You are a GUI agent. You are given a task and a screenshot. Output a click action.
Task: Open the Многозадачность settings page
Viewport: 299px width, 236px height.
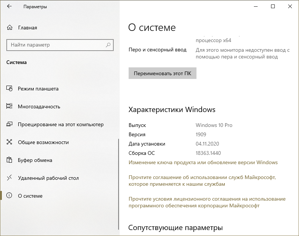click(x=39, y=107)
